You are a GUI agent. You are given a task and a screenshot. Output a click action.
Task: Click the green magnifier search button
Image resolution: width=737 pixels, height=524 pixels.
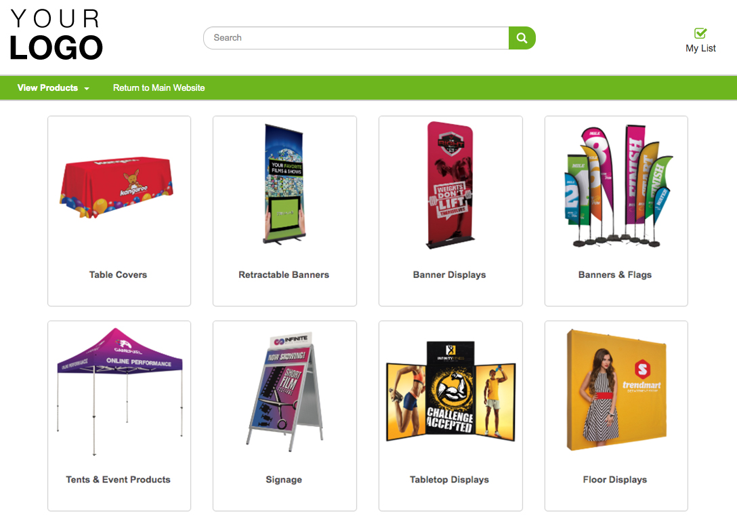pyautogui.click(x=522, y=38)
